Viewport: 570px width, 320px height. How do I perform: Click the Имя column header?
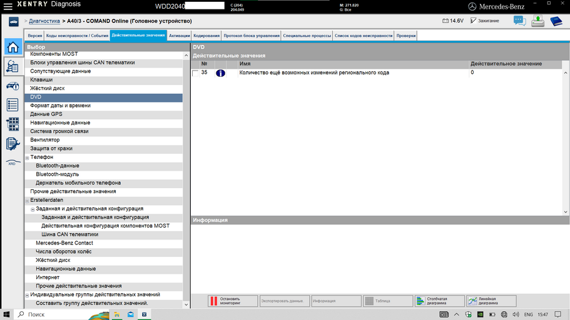tap(354, 64)
